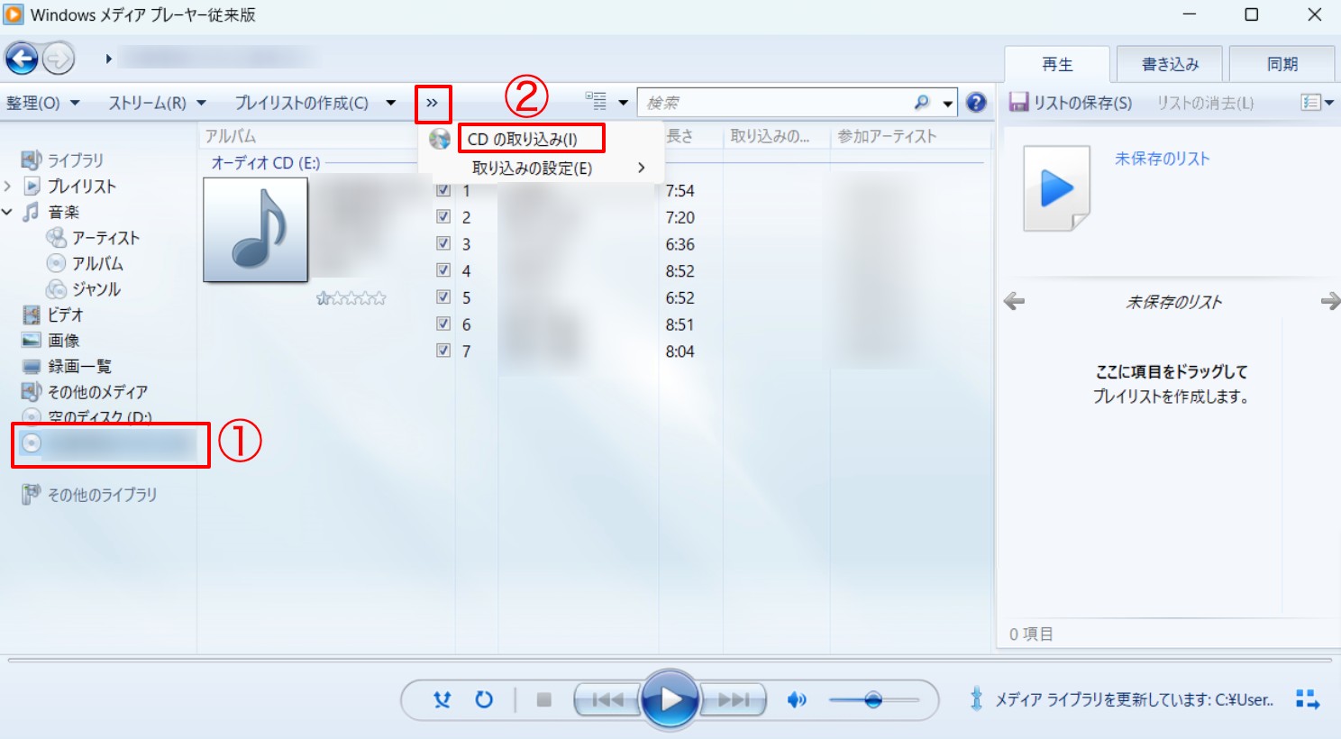The height and width of the screenshot is (739, 1341).
Task: Switch to the 同期 tab
Action: [x=1282, y=64]
